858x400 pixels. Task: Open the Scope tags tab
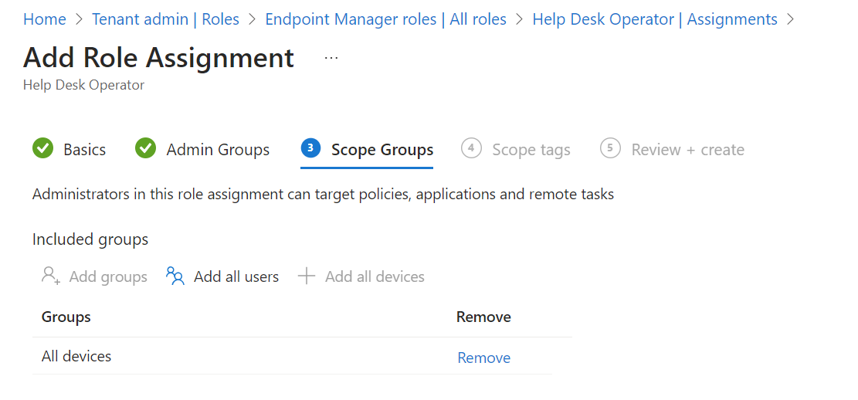(x=531, y=150)
